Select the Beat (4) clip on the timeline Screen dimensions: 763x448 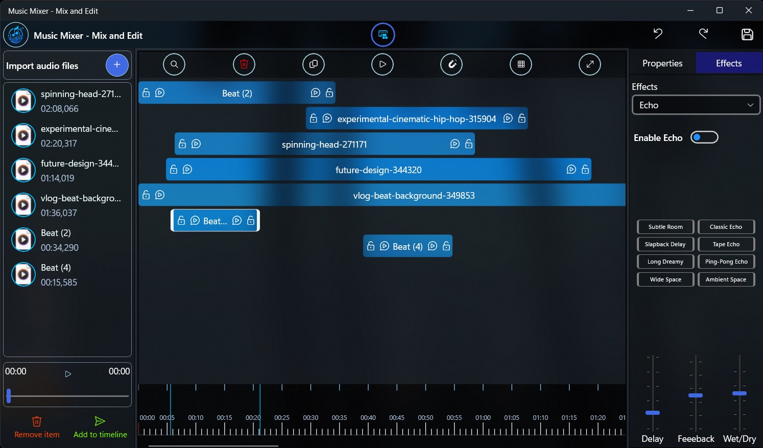pos(408,246)
